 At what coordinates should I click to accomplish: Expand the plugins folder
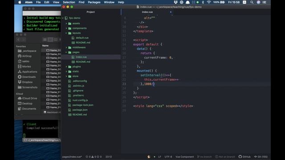[x=66, y=67]
